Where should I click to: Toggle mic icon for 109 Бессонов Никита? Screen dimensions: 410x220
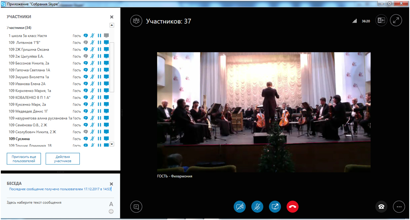(x=93, y=63)
